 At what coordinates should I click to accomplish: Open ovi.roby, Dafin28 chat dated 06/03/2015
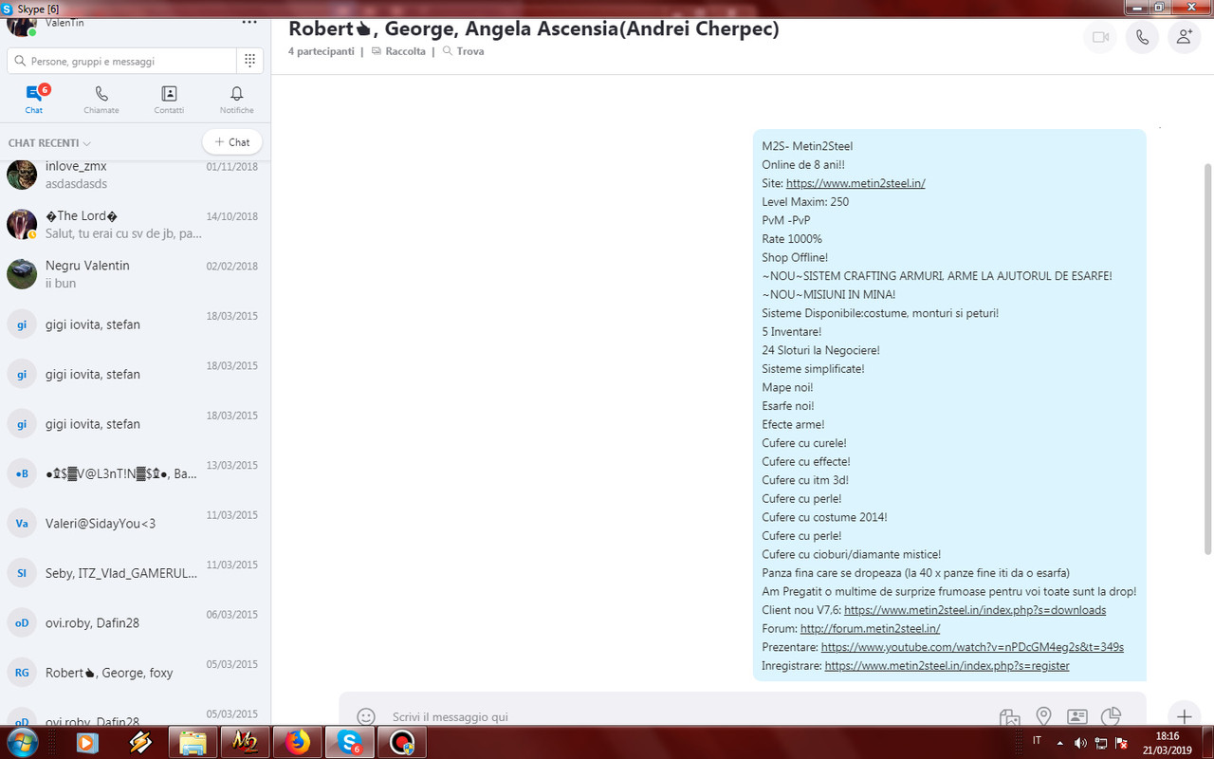point(135,622)
